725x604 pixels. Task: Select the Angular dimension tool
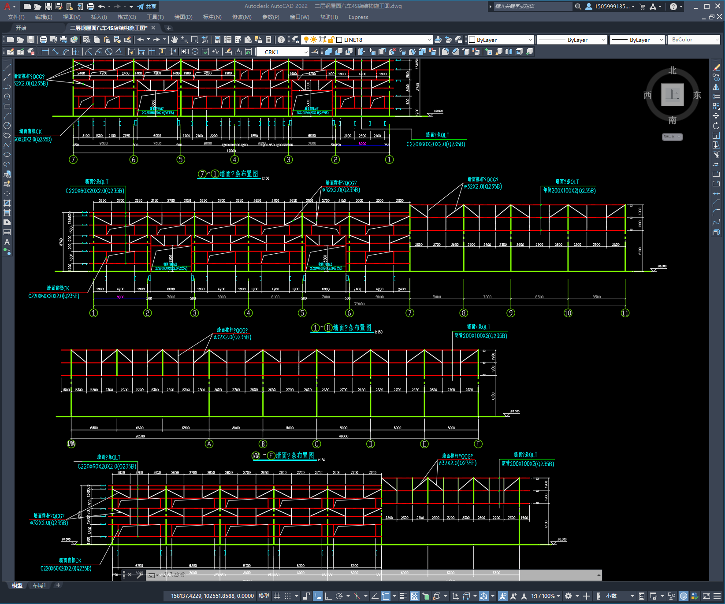pos(119,52)
